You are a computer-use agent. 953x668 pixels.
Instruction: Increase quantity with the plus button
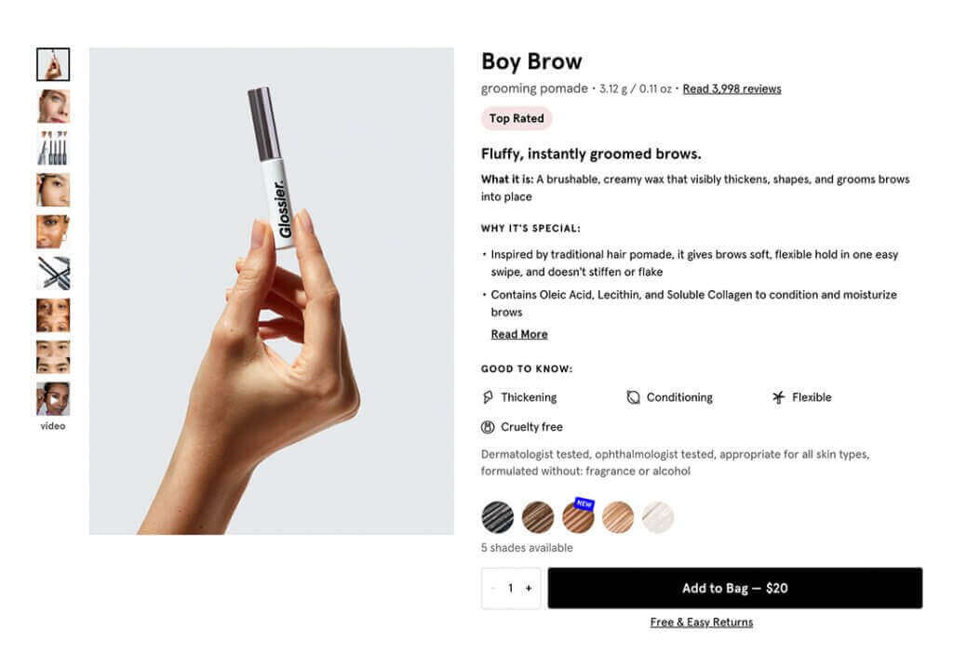(529, 588)
